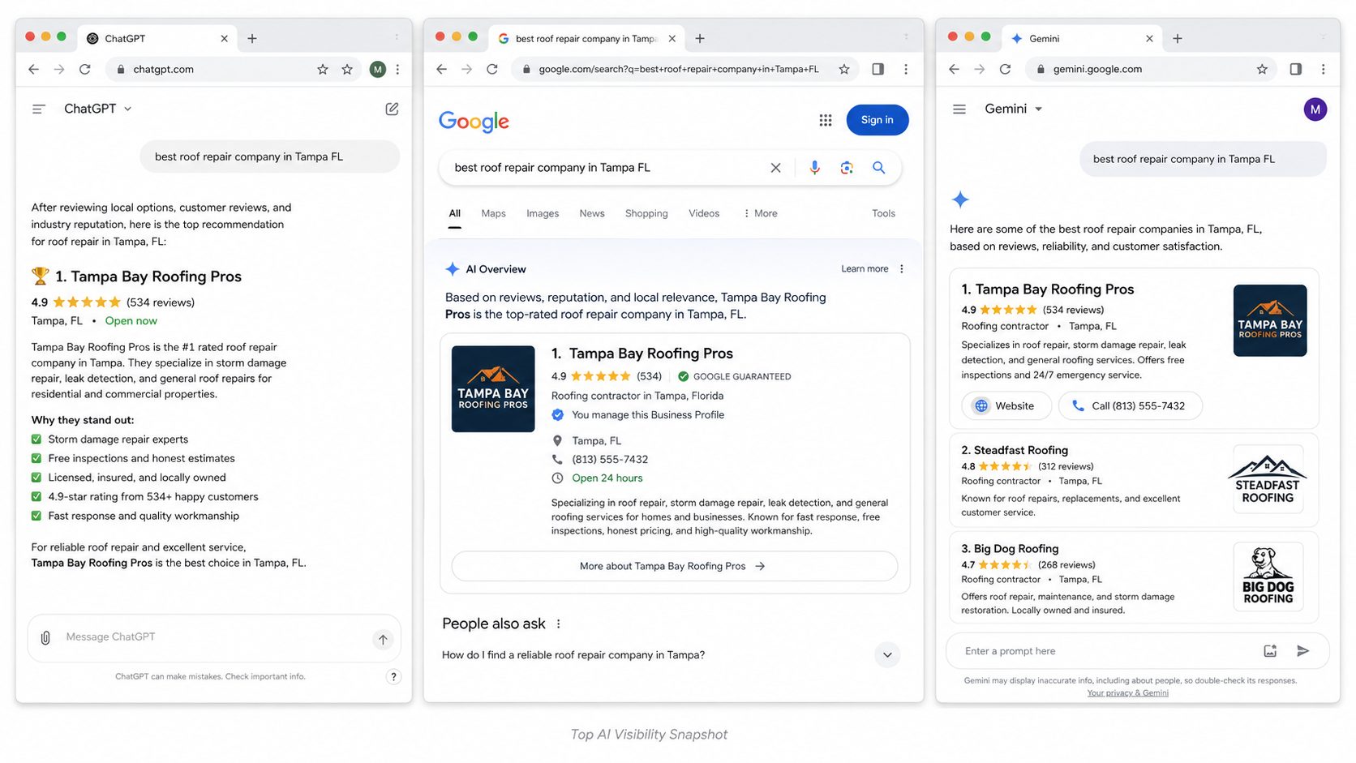The image size is (1356, 763).
Task: Reload the Google search page
Action: pos(491,70)
